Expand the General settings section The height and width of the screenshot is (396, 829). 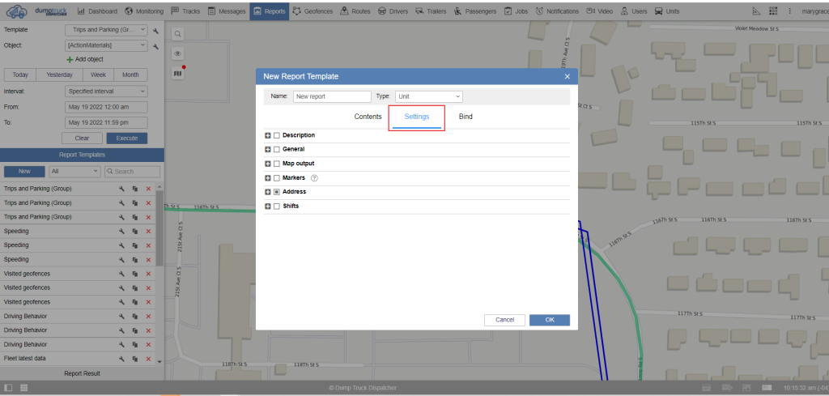(267, 150)
